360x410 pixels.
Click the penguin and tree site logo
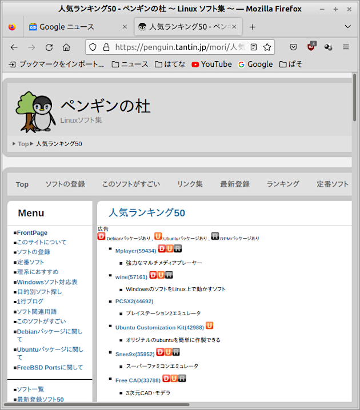pos(35,112)
